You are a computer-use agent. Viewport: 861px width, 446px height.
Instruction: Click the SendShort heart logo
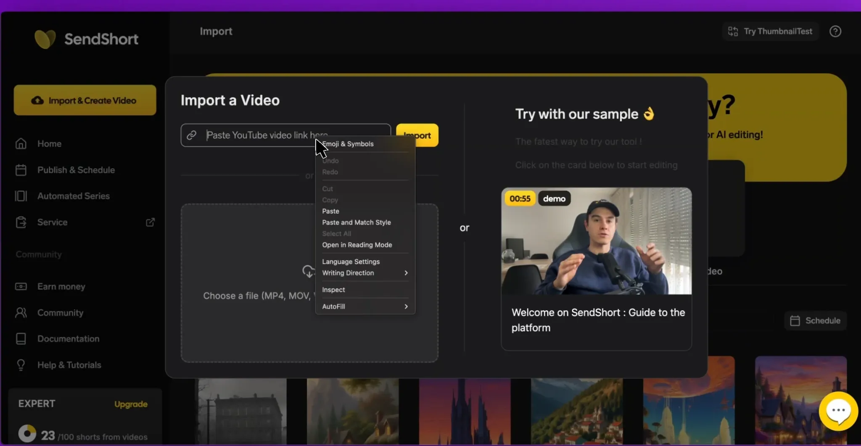(45, 39)
